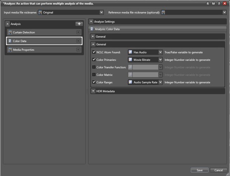Screen dimensions: 230x176
Task: Remove the Curtain Detection analysis
Action: click(78, 32)
